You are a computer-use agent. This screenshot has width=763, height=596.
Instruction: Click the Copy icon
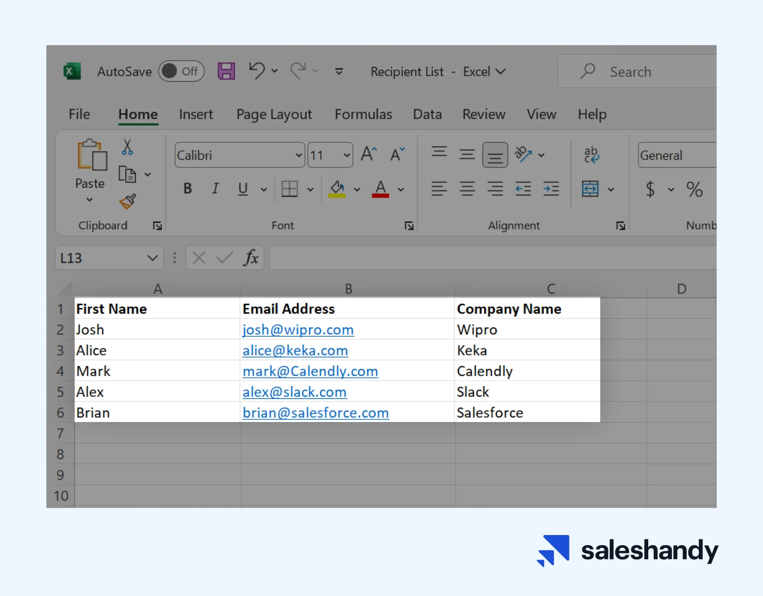click(127, 174)
